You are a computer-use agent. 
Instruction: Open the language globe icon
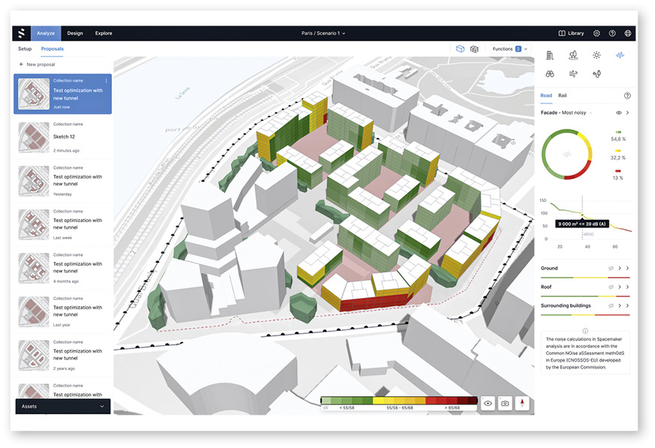(x=628, y=33)
